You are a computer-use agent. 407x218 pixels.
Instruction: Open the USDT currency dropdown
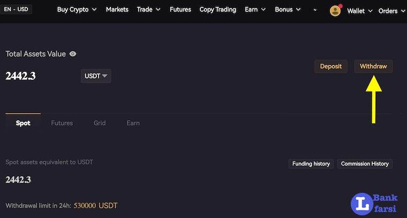tap(96, 76)
